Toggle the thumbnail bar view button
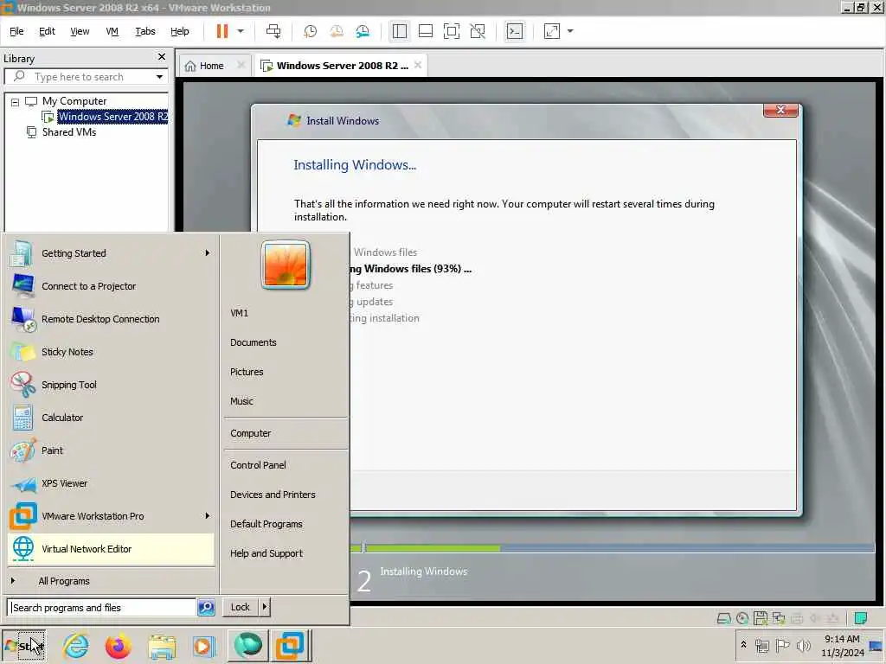Screen dimensions: 886x664 click(426, 31)
